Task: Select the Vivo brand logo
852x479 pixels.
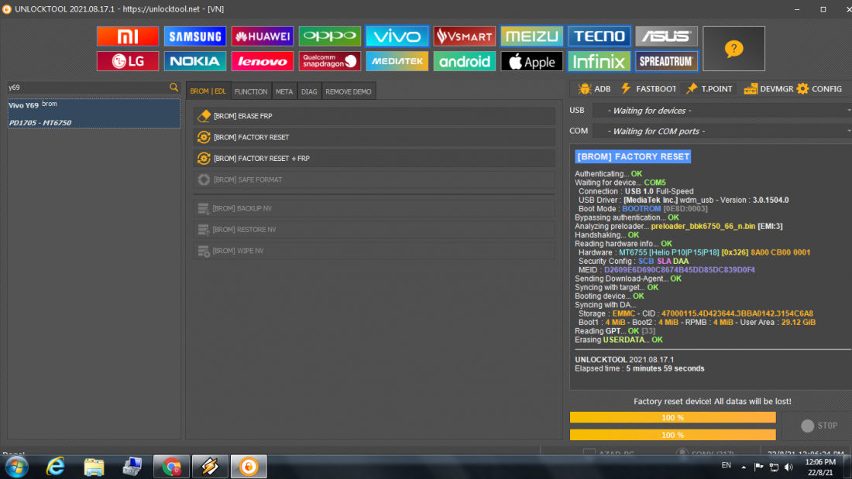Action: [x=397, y=36]
